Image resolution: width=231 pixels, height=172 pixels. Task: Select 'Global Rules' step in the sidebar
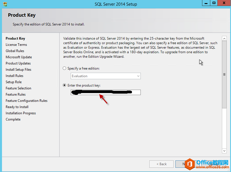(15, 51)
